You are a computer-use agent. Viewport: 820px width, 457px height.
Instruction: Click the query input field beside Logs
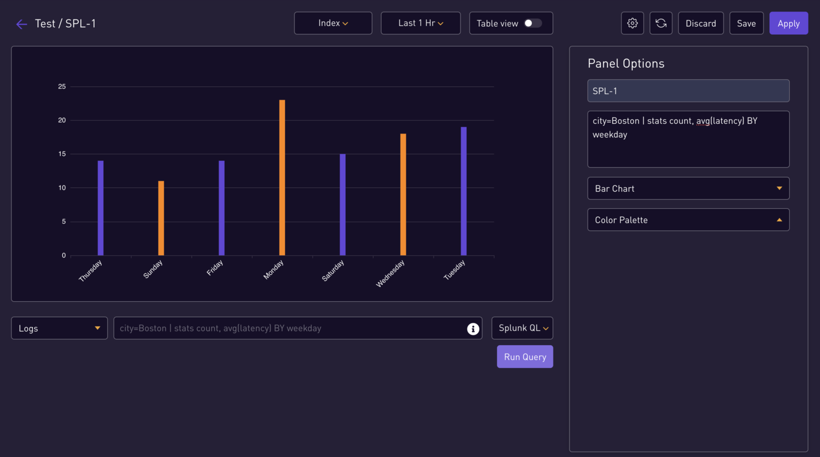pyautogui.click(x=298, y=328)
